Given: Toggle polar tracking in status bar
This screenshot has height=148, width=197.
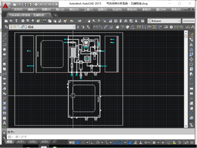Looking at the screenshot, I should (x=98, y=142).
